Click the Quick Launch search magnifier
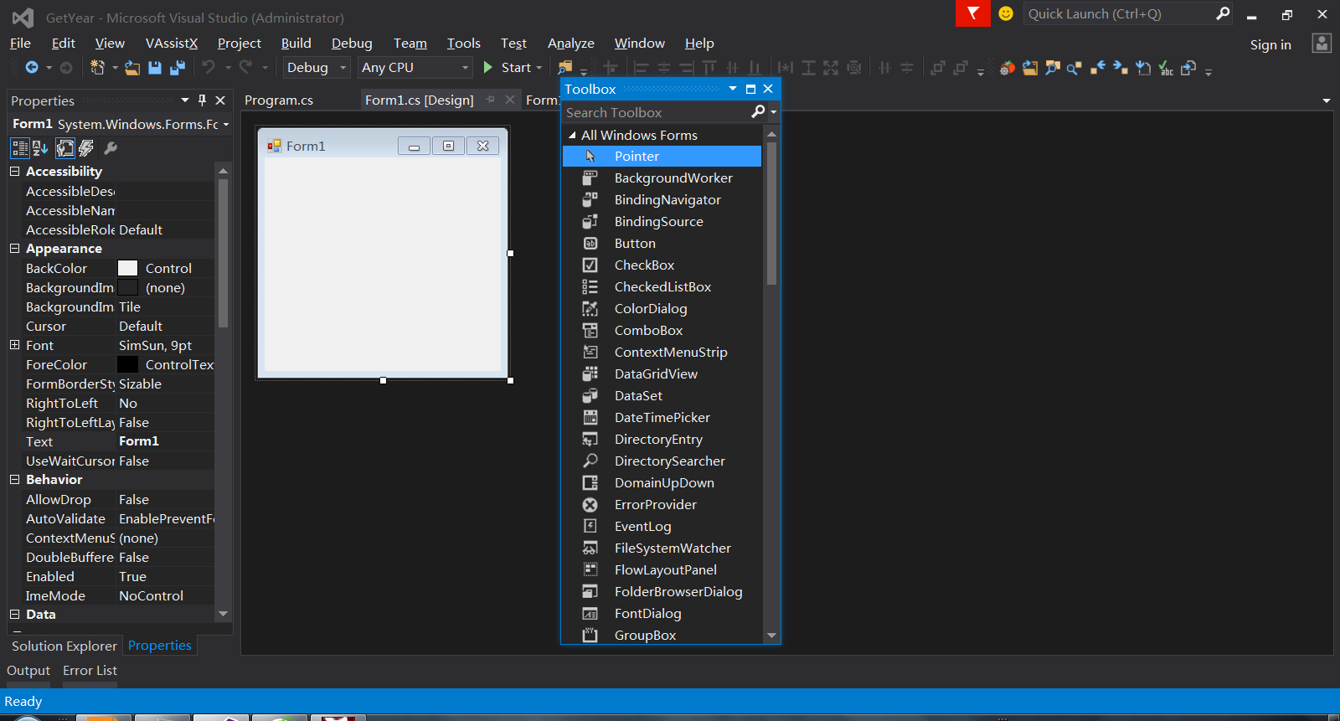 tap(1223, 13)
